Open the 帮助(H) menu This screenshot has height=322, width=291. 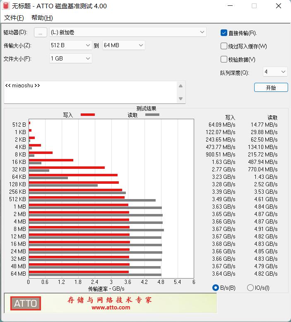click(42, 18)
